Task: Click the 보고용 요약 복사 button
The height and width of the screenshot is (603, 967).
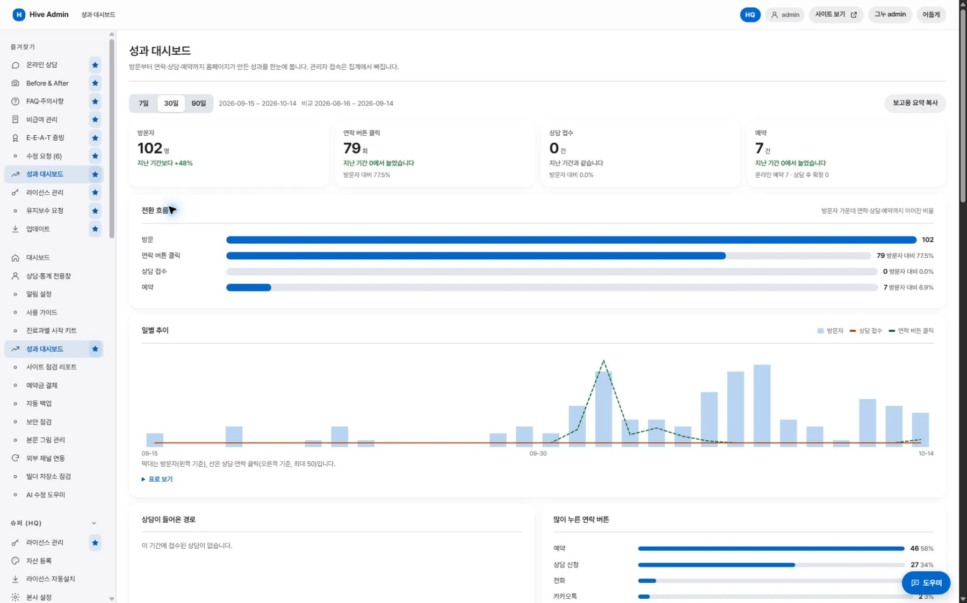Action: tap(915, 103)
